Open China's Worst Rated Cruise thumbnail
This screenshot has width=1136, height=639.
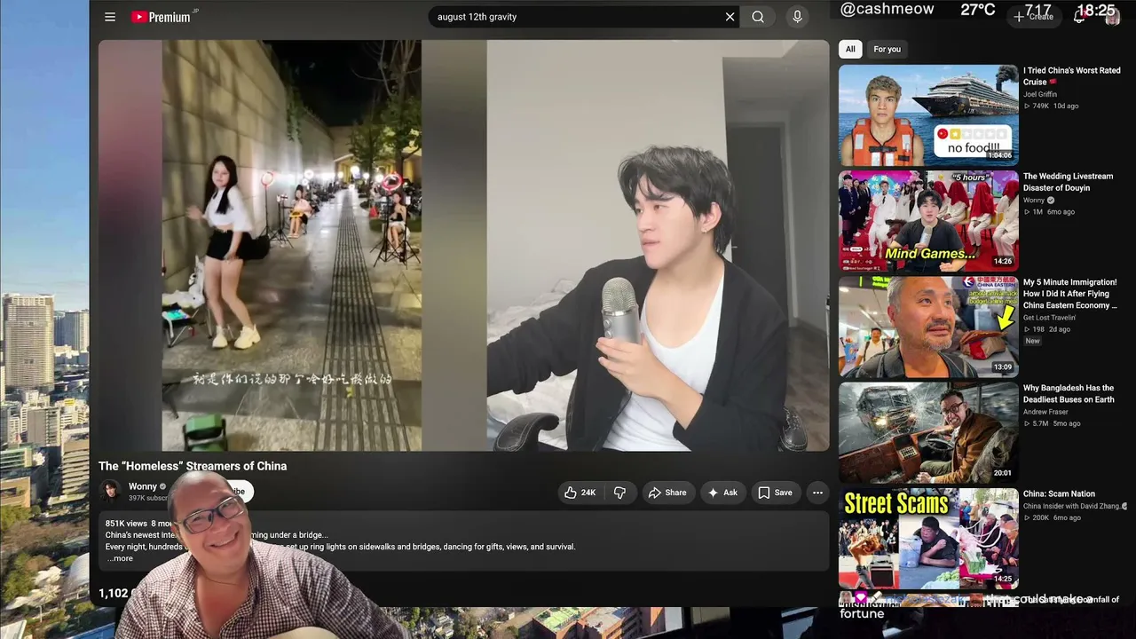(928, 114)
